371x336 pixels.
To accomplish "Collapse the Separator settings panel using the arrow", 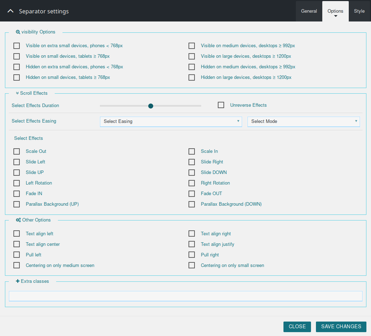I will click(10, 11).
